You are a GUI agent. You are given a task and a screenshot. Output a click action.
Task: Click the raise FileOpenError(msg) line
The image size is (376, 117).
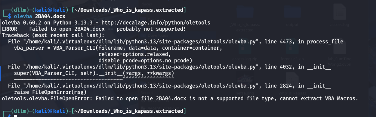pos(50,92)
